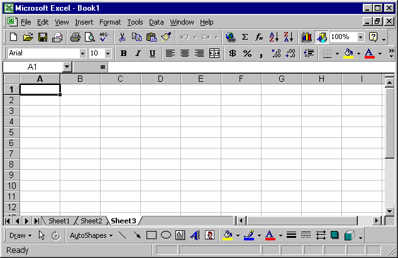Toggle Underline formatting
Viewport: 398px width, 258px height.
152,53
